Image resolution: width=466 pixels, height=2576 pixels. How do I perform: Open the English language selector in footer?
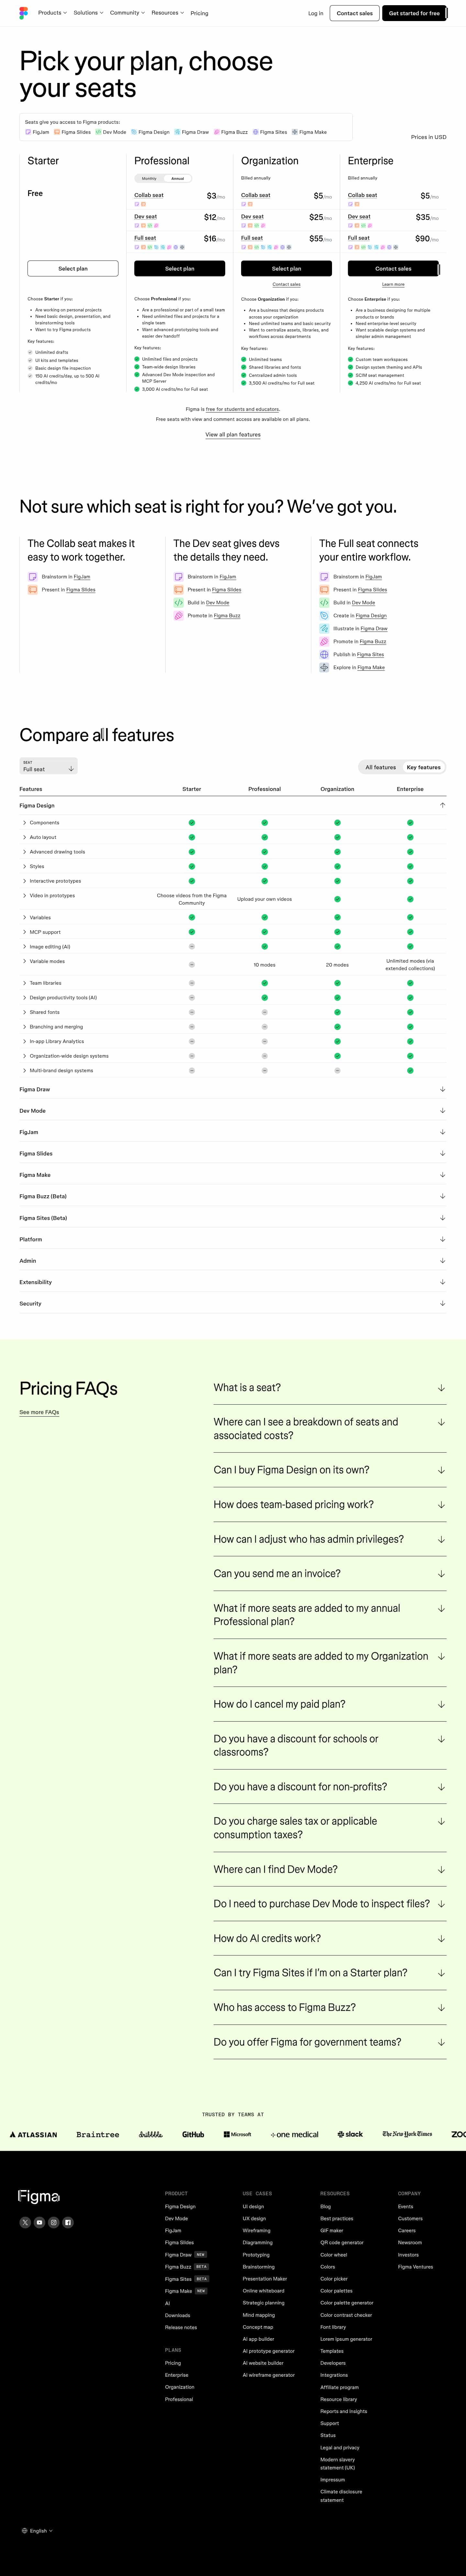click(37, 2531)
